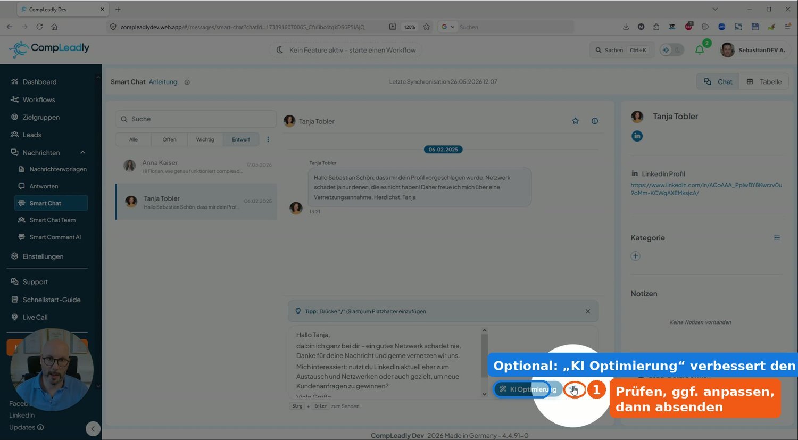
Task: Click the chat header info icon
Action: point(595,121)
